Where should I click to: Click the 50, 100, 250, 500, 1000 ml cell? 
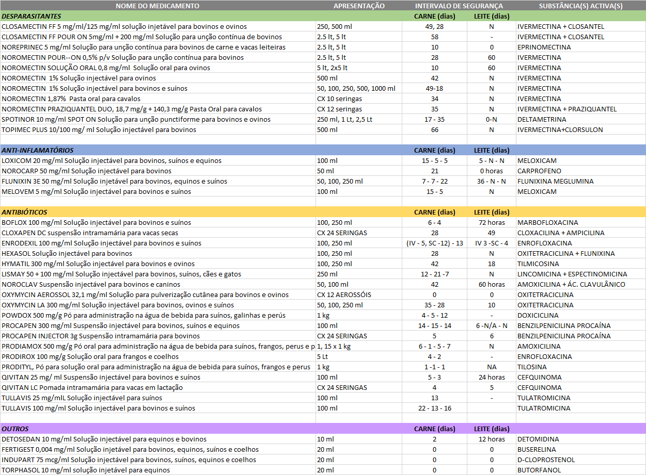click(359, 88)
